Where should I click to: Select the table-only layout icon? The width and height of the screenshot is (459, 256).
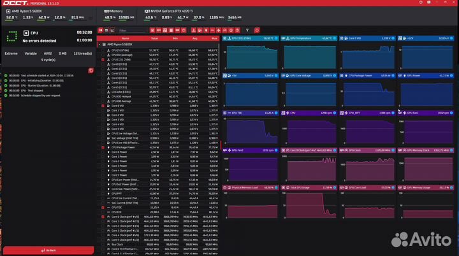101,30
